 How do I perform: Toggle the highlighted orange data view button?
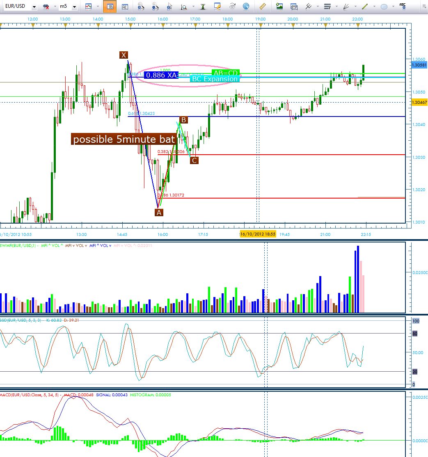pos(110,7)
